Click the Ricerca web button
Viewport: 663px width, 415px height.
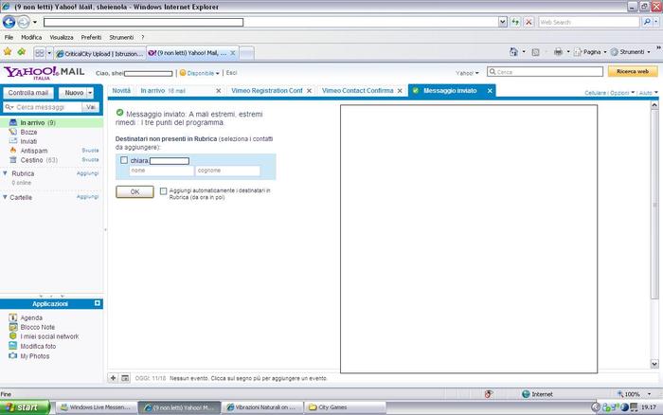point(633,71)
